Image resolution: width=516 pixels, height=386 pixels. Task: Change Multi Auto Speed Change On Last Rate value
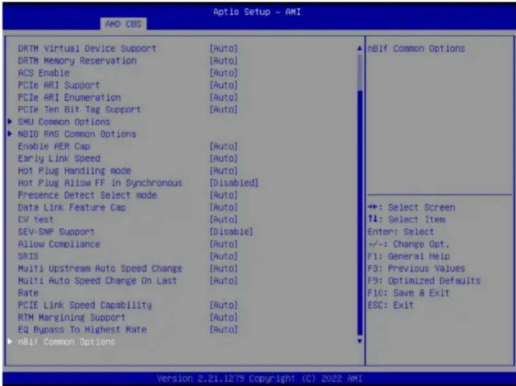223,281
